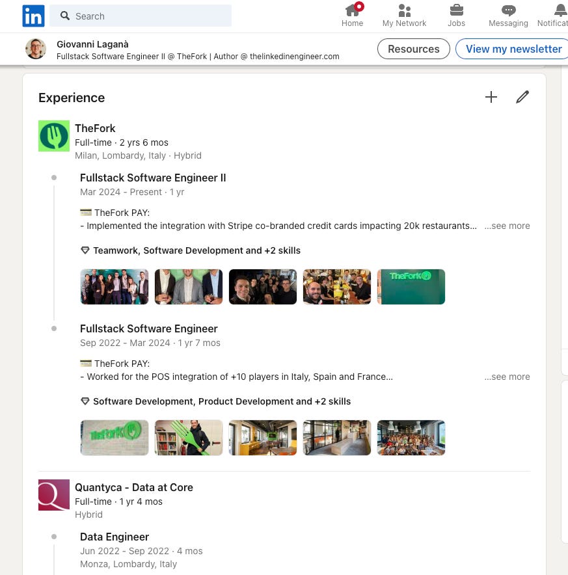Viewport: 568px width, 575px height.
Task: Open Quantyca - Data at Core link
Action: pyautogui.click(x=134, y=487)
